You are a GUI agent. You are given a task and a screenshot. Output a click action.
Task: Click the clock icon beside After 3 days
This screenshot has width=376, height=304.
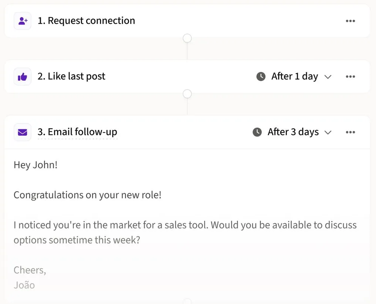pyautogui.click(x=257, y=132)
